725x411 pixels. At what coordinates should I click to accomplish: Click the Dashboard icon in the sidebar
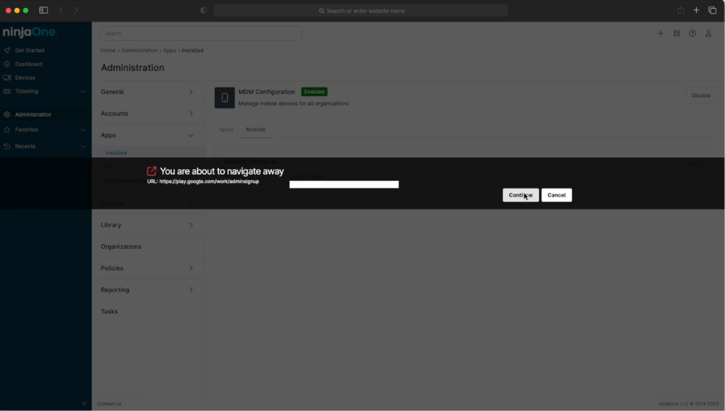(x=7, y=64)
